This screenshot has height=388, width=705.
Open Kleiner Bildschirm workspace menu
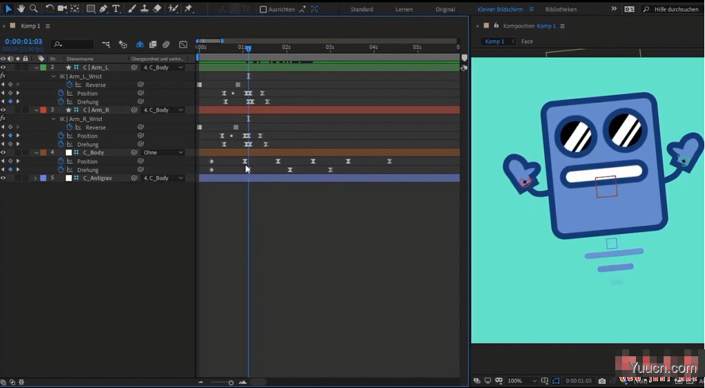pos(531,9)
